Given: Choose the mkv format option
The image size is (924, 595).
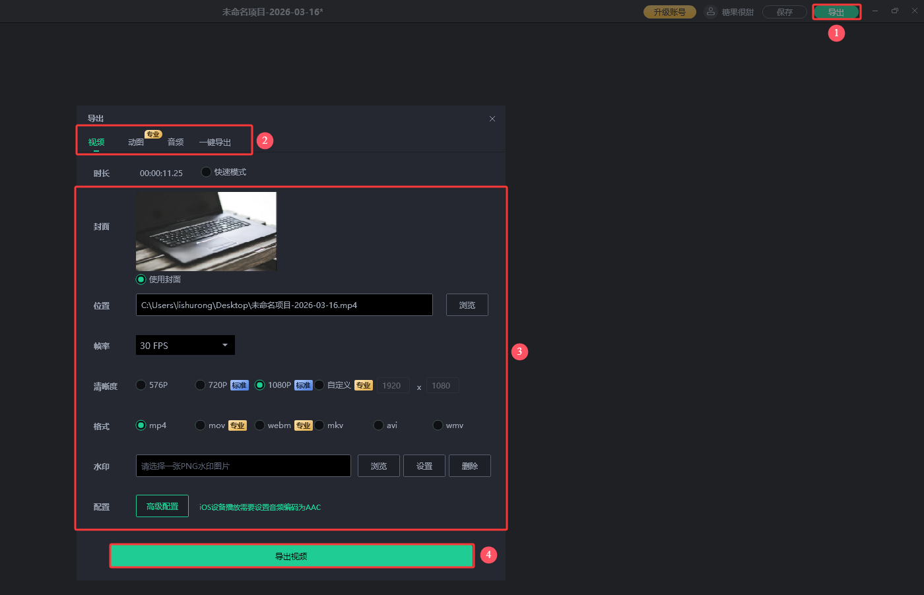Looking at the screenshot, I should 319,425.
